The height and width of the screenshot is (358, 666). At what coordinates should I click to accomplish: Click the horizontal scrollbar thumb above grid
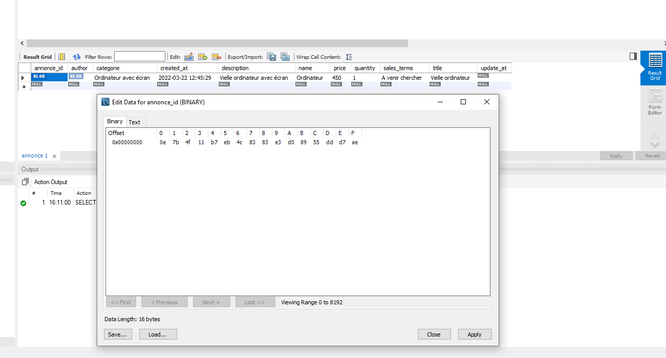[x=217, y=43]
